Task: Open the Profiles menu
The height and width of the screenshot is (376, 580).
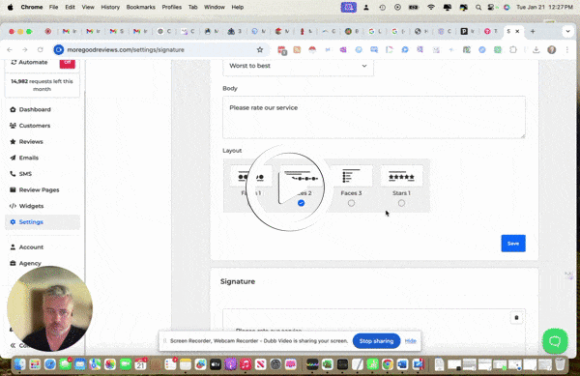Action: (172, 7)
